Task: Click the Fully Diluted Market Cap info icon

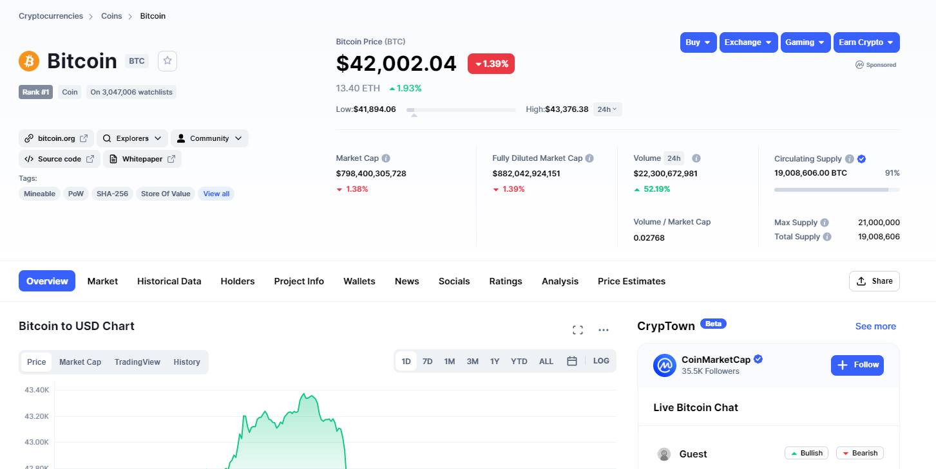Action: 589,158
